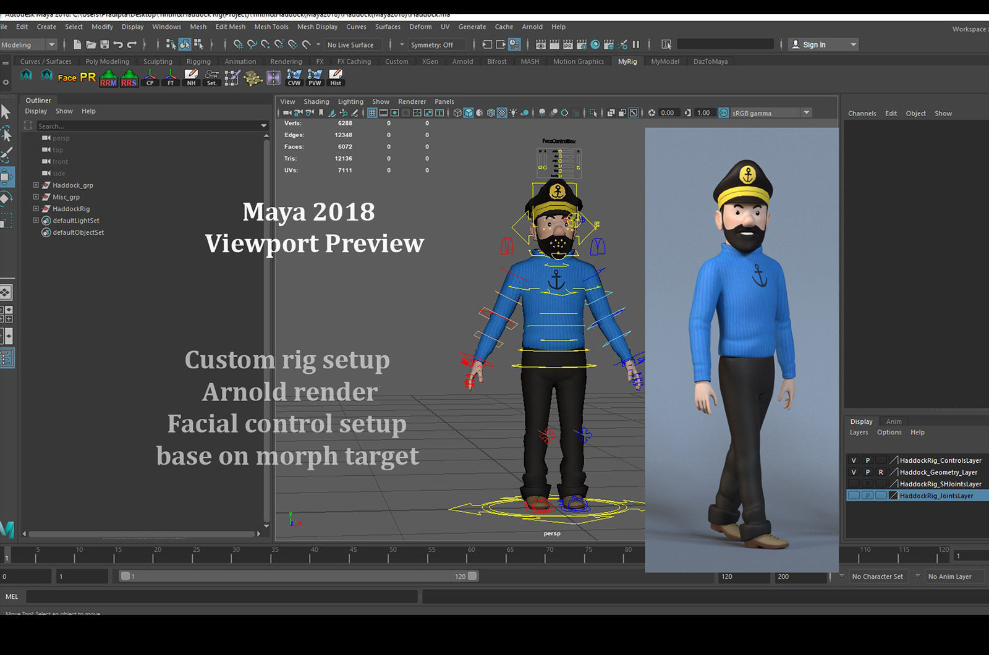Switch to the Rigging shelf tab
This screenshot has width=989, height=655.
coord(198,62)
